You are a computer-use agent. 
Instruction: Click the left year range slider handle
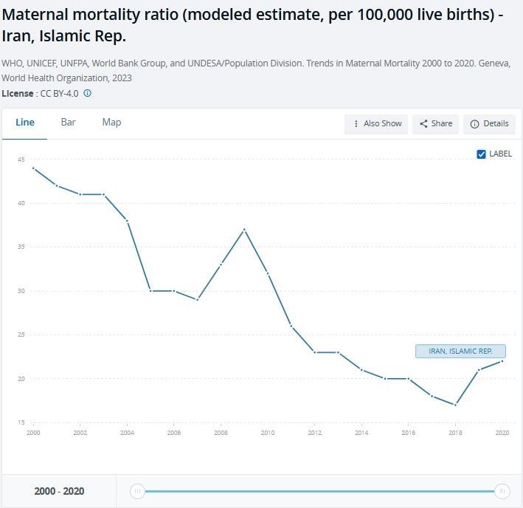[137, 491]
